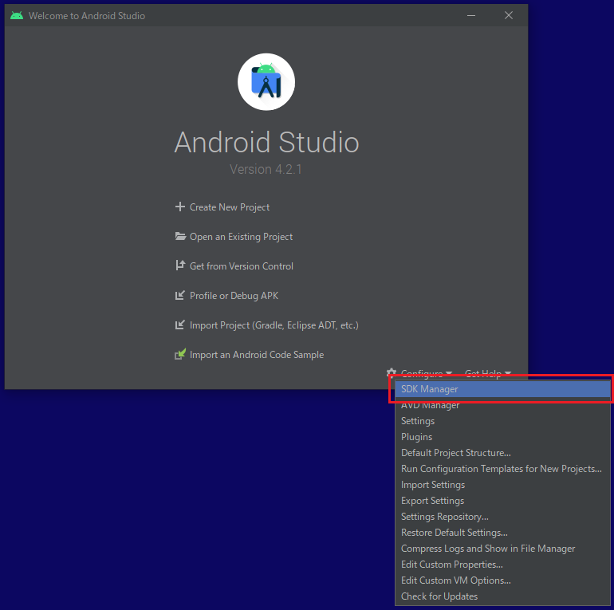Choose Get from Version Control
Image resolution: width=614 pixels, height=610 pixels.
[241, 266]
